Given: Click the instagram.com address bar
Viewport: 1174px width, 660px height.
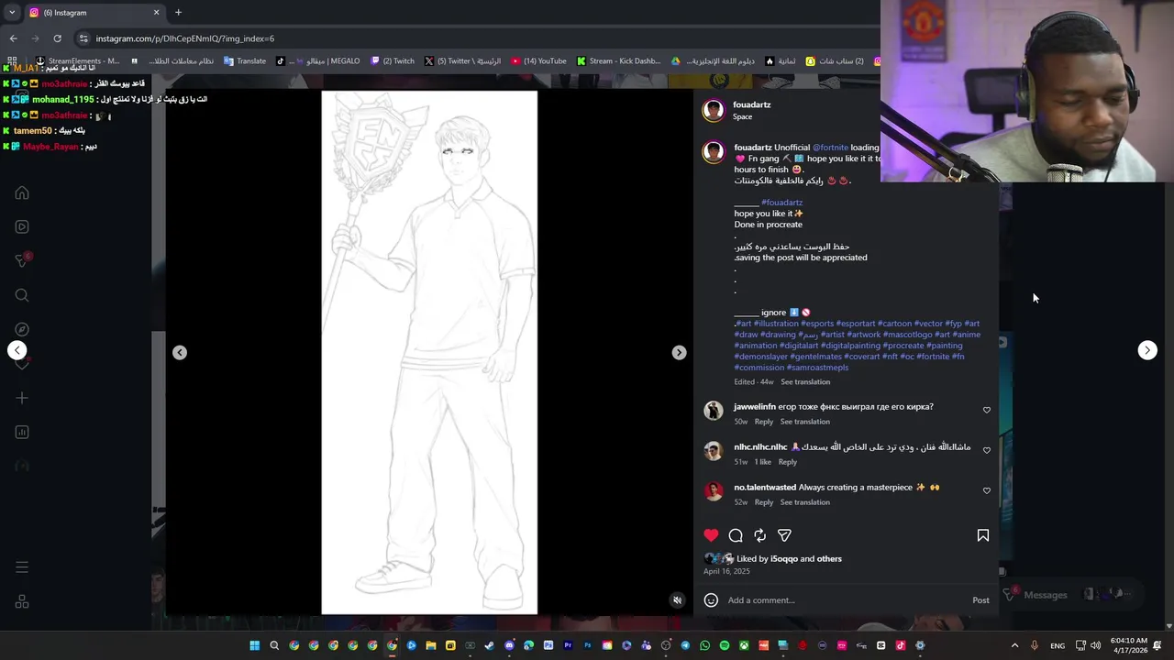Looking at the screenshot, I should coord(477,38).
